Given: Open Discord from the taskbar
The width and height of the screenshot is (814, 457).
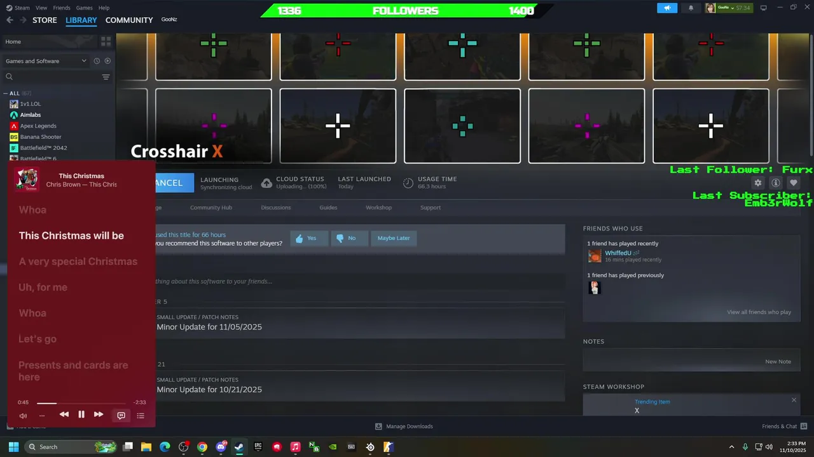Looking at the screenshot, I should coord(221,447).
